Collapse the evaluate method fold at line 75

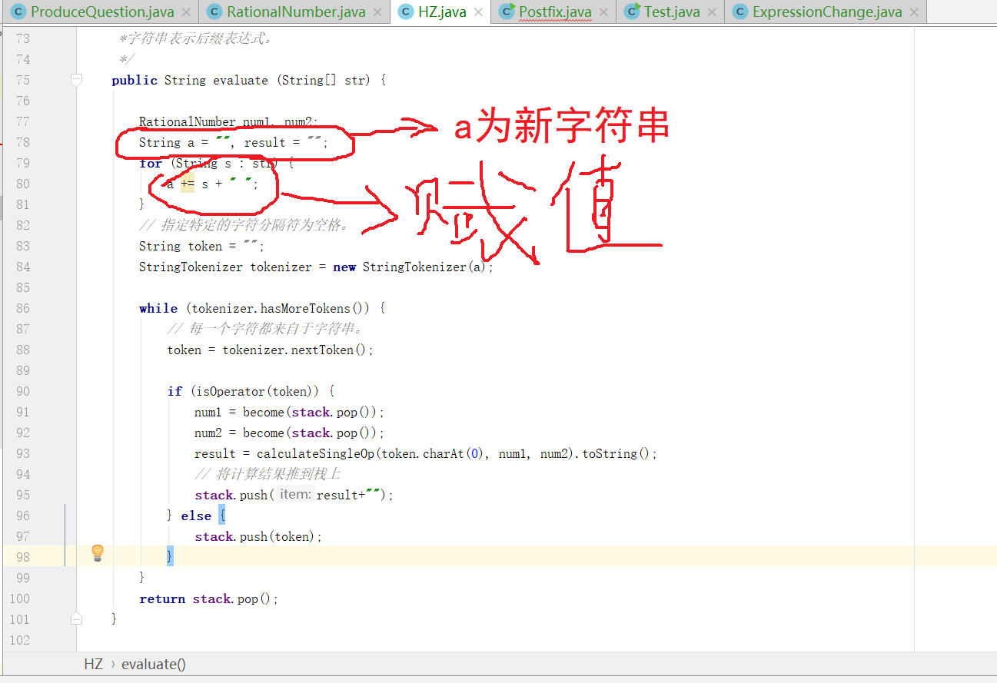click(x=76, y=79)
